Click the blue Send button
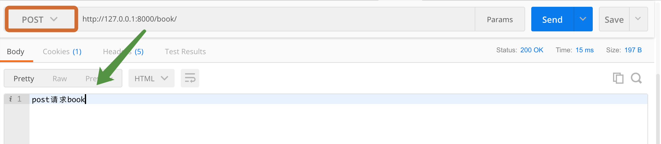The image size is (661, 144). tap(552, 19)
